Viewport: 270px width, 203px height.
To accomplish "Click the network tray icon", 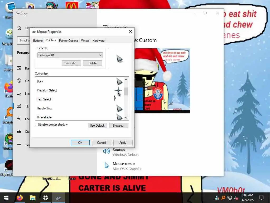I will (x=230, y=198).
